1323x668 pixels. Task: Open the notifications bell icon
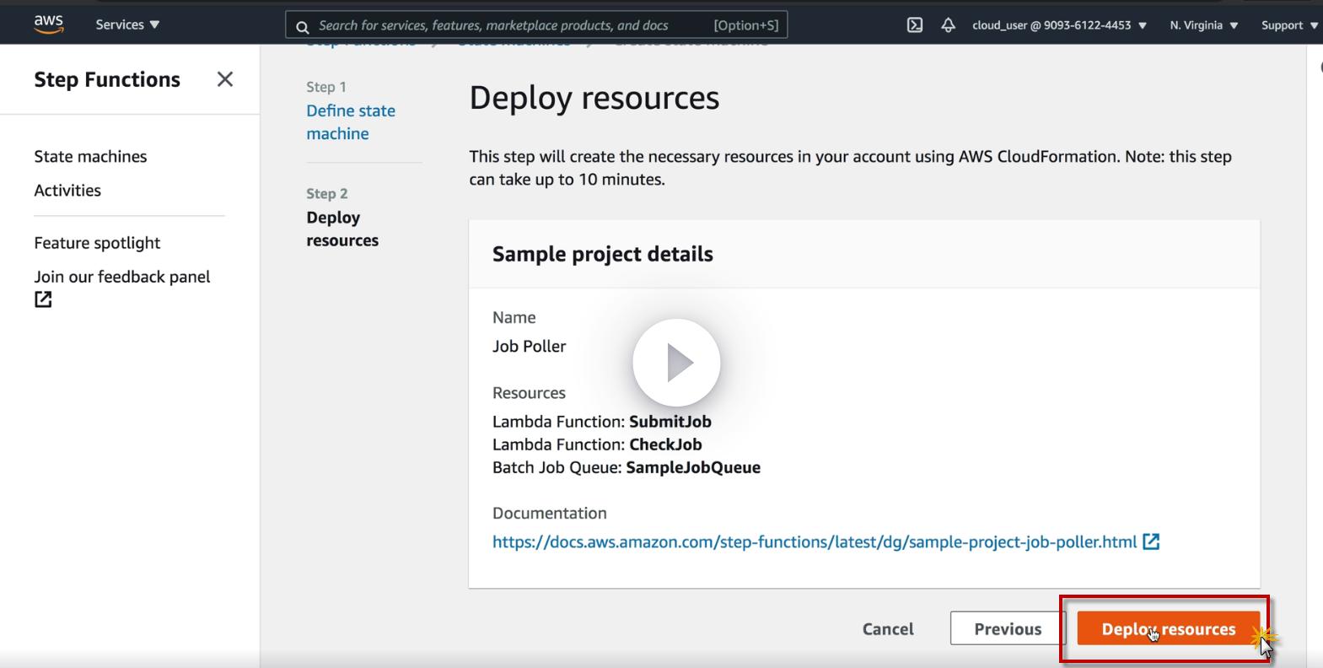tap(949, 25)
